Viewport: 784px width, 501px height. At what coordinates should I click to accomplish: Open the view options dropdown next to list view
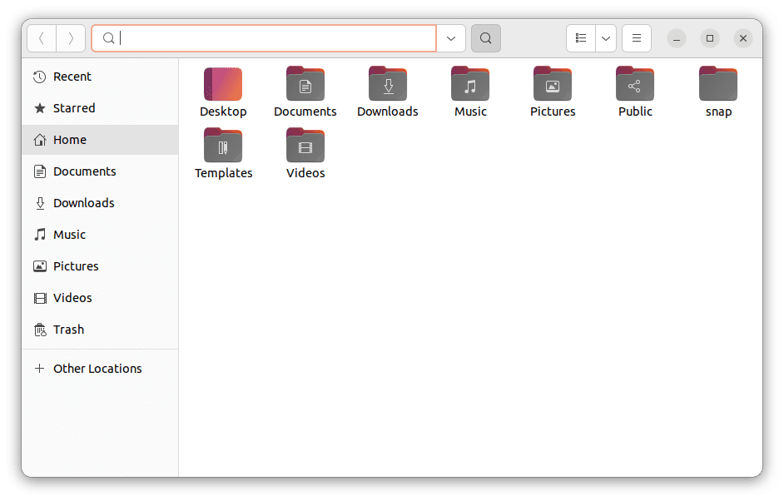[605, 38]
